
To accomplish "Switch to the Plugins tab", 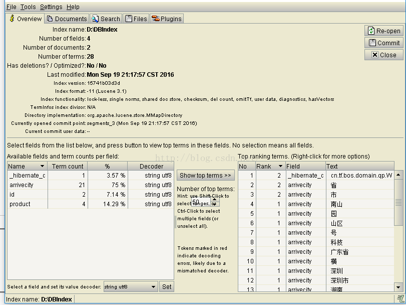I will (167, 19).
